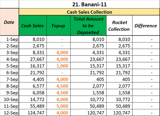Click the 14,772 Cash Sales cell

[x=33, y=99]
